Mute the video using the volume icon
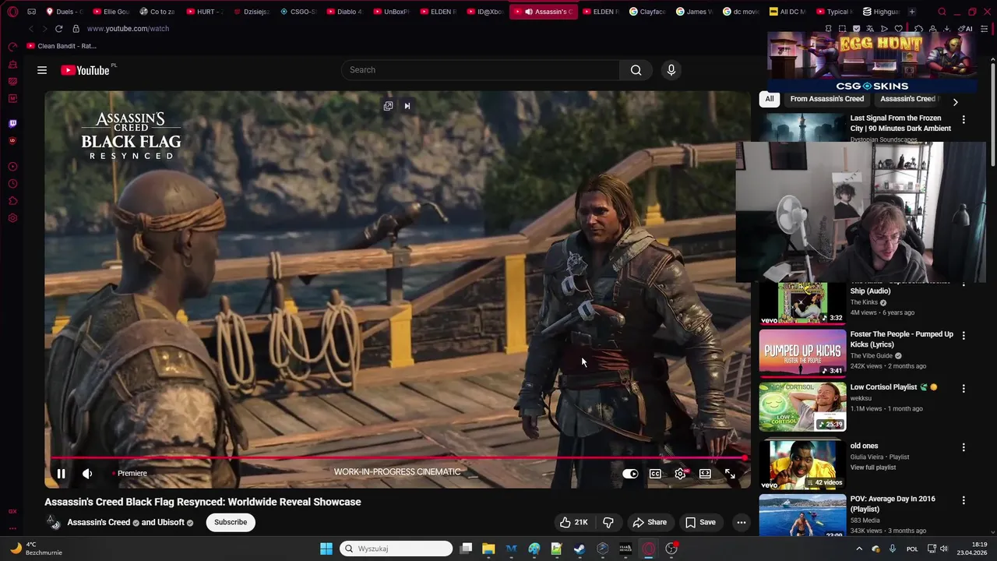Image resolution: width=997 pixels, height=561 pixels. [87, 474]
